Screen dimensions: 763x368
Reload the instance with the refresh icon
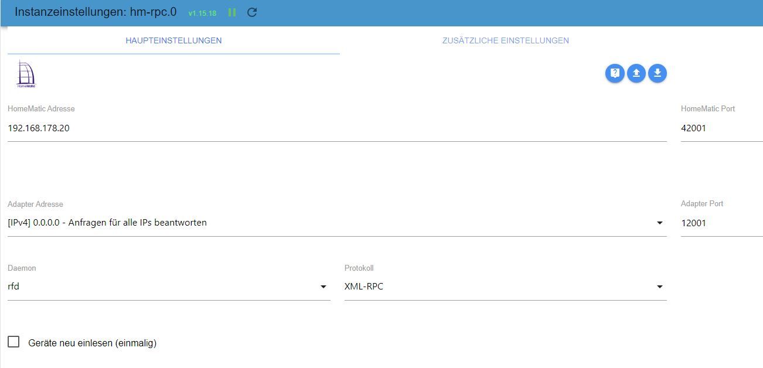point(252,12)
